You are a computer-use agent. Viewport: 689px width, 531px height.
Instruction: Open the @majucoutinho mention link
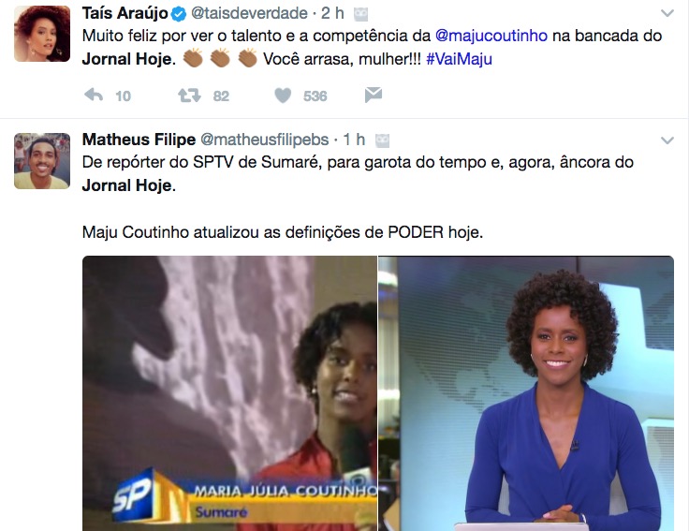click(491, 36)
